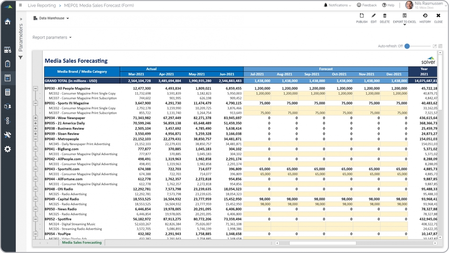Image resolution: width=449 pixels, height=253 pixels.
Task: Open the settings gear in sidebar
Action: coord(8,149)
